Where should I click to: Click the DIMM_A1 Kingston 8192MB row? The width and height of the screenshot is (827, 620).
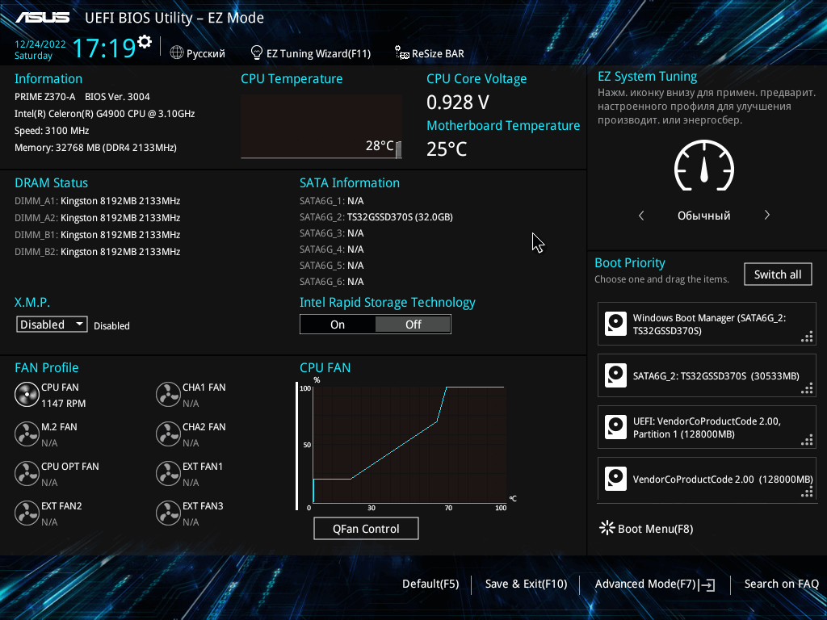[98, 200]
